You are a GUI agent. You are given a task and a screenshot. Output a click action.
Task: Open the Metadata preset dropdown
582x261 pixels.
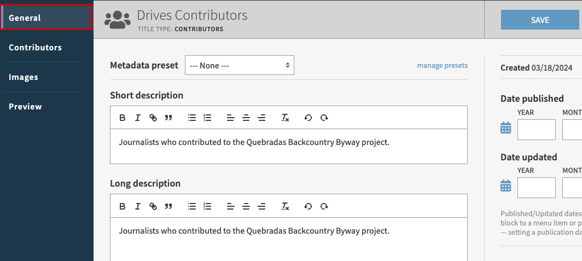click(x=240, y=65)
